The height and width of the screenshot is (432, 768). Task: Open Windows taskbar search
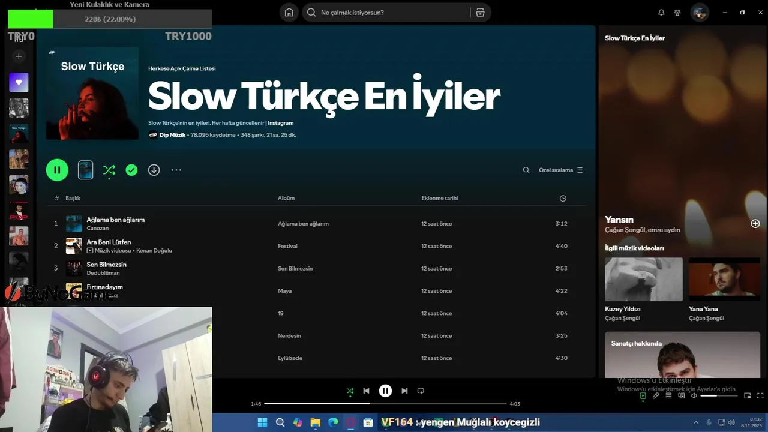pos(280,422)
